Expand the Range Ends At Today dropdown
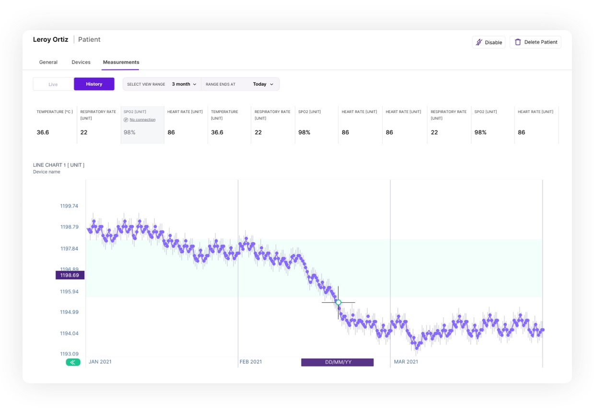Screen dimensions: 594x413 click(263, 84)
